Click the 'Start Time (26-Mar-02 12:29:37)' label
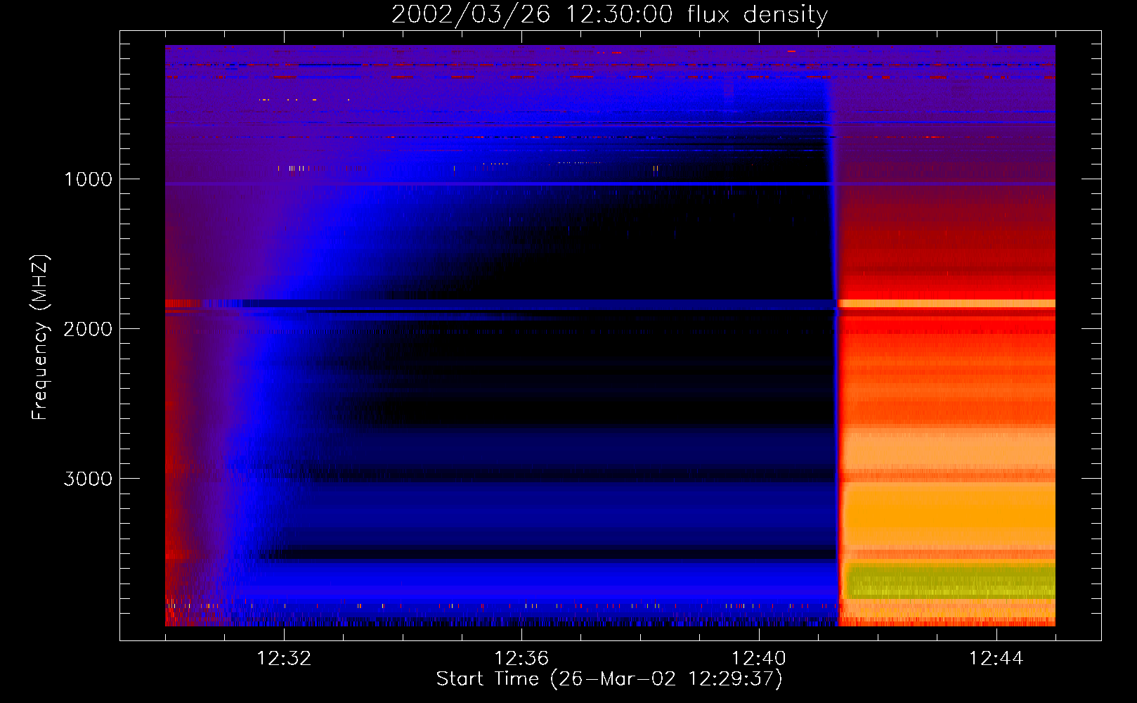1137x703 pixels. click(609, 679)
